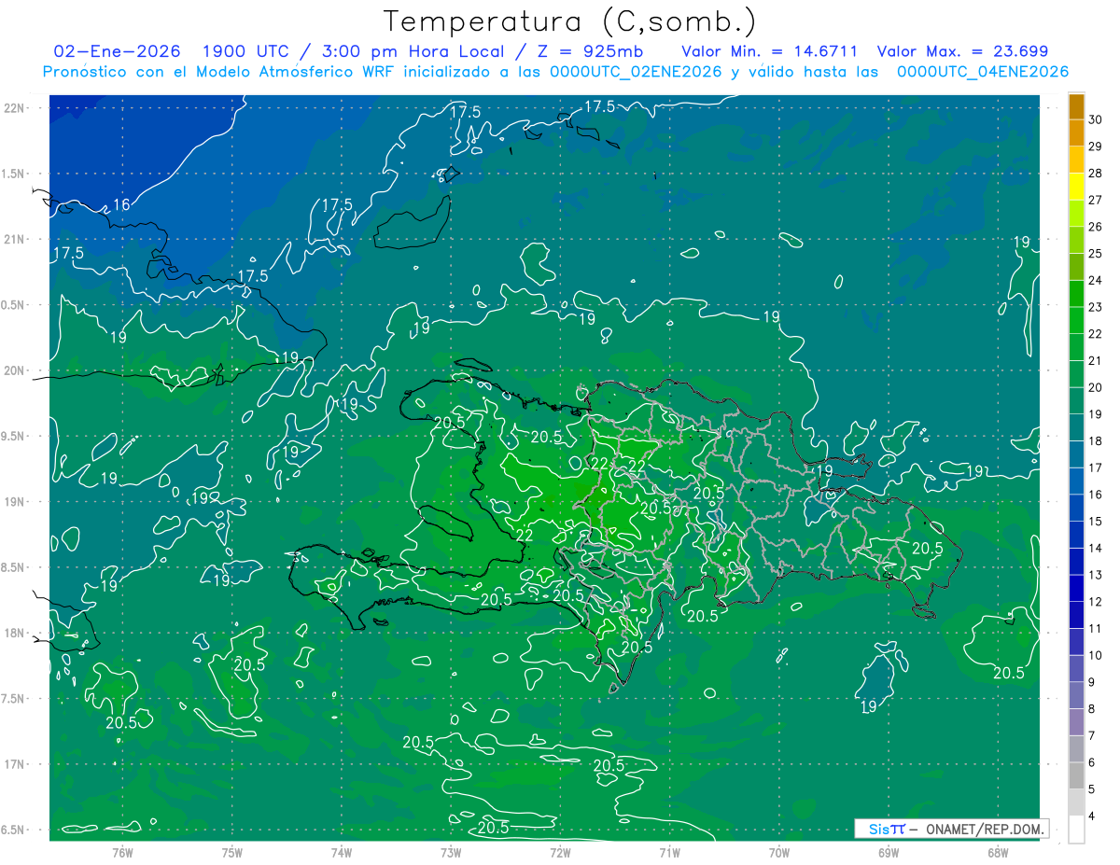Click the yellow color bar swatch between 27 and 28

coord(1076,186)
